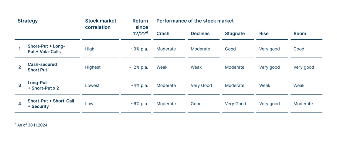Select the Declines column heading
Image resolution: width=337 pixels, height=142 pixels.
pos(200,33)
